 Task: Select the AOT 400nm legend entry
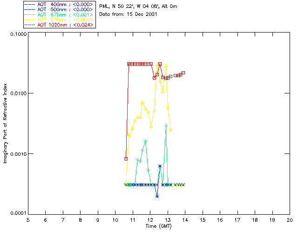[x=59, y=4]
